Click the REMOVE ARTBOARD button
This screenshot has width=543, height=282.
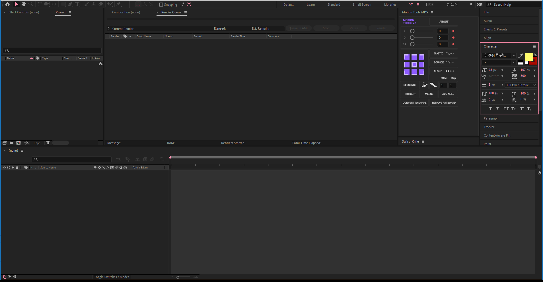click(x=444, y=103)
